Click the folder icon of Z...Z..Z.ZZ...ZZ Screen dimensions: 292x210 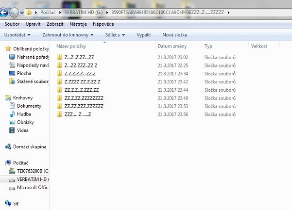(60, 57)
